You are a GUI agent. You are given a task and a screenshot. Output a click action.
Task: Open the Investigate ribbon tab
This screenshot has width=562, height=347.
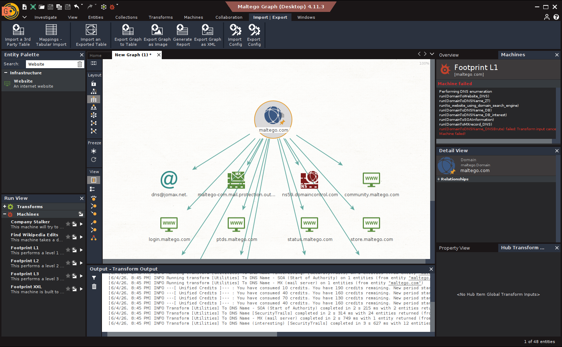click(x=45, y=17)
